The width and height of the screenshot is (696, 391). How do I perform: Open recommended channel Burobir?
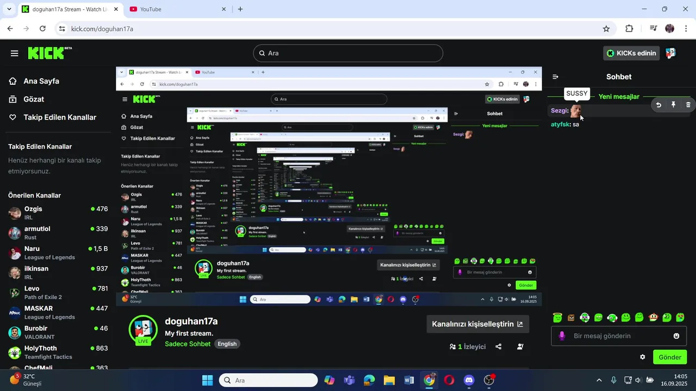58,332
